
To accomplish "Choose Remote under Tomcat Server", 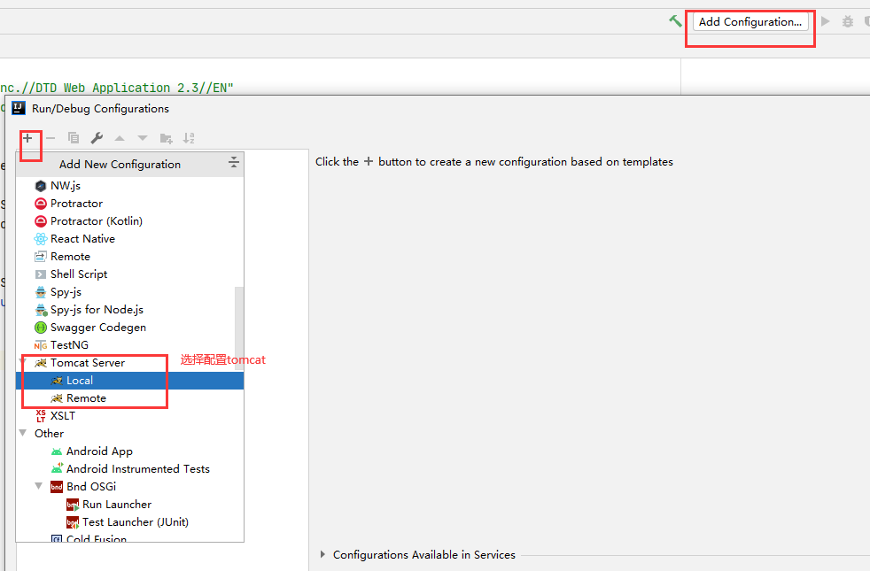I will tap(130, 398).
